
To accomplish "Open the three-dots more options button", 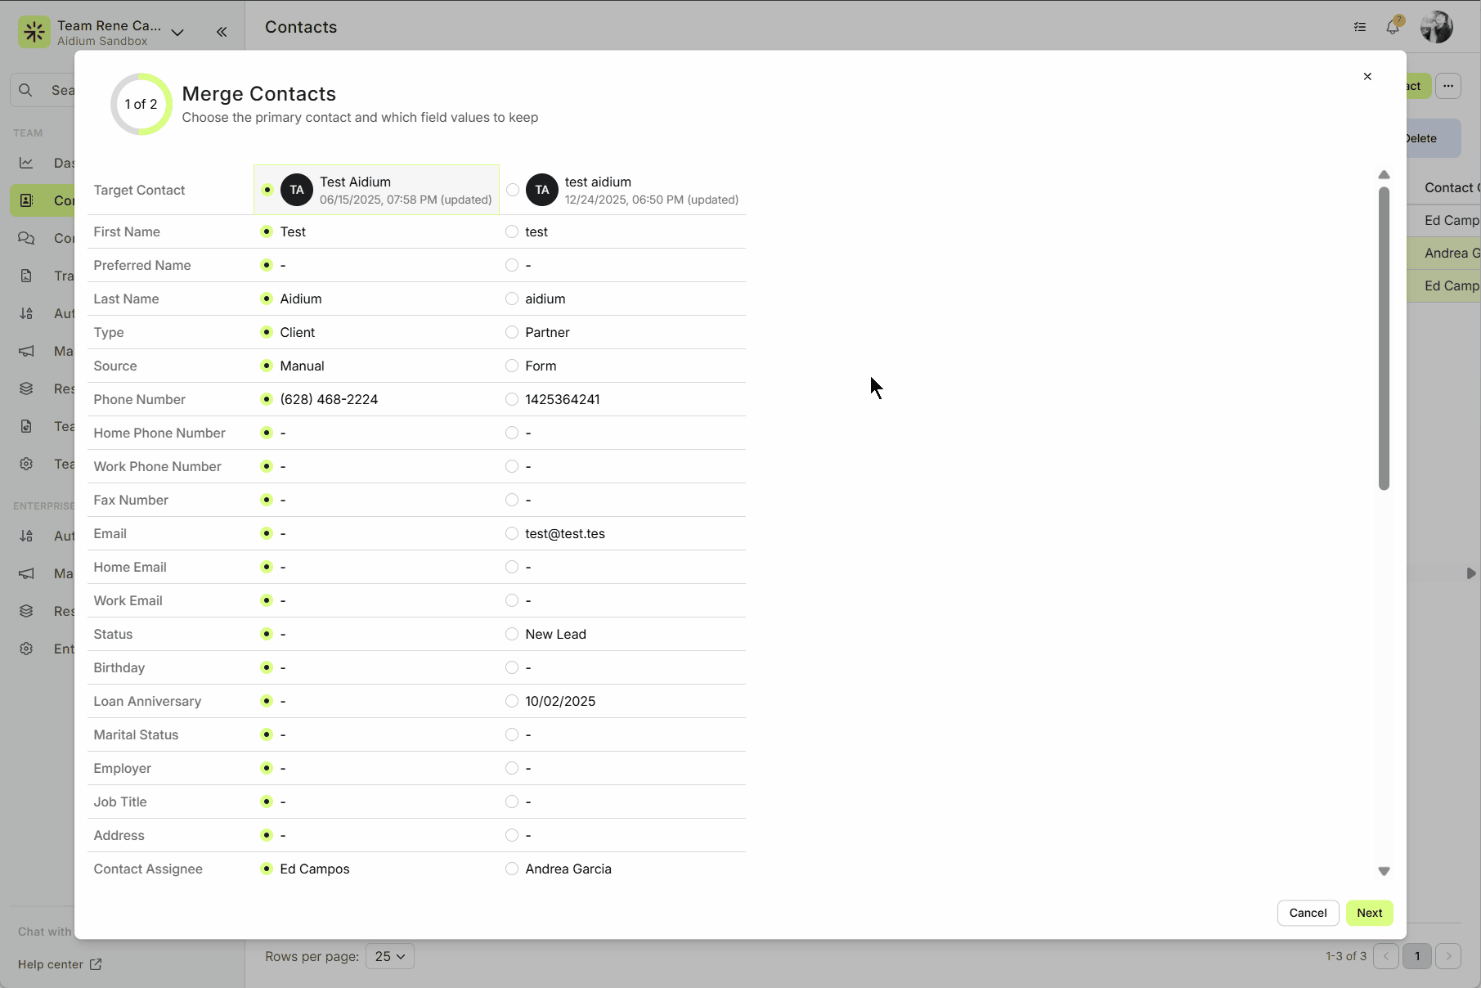I will pyautogui.click(x=1448, y=86).
